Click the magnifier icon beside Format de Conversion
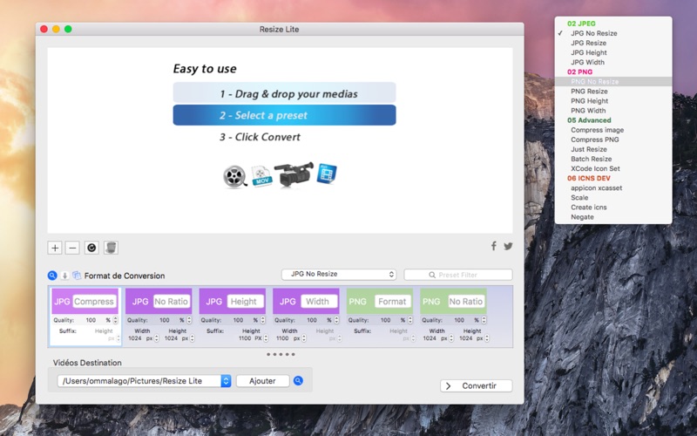The image size is (697, 436). 52,276
